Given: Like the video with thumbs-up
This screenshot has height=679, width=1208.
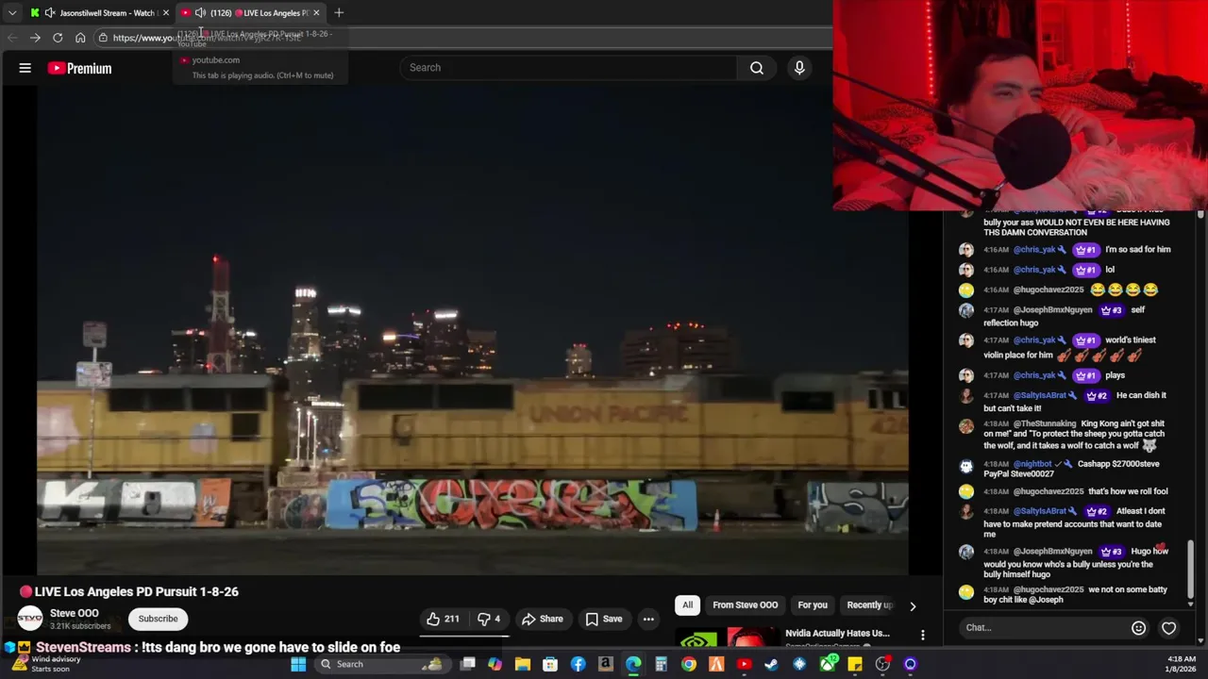Looking at the screenshot, I should tap(442, 619).
